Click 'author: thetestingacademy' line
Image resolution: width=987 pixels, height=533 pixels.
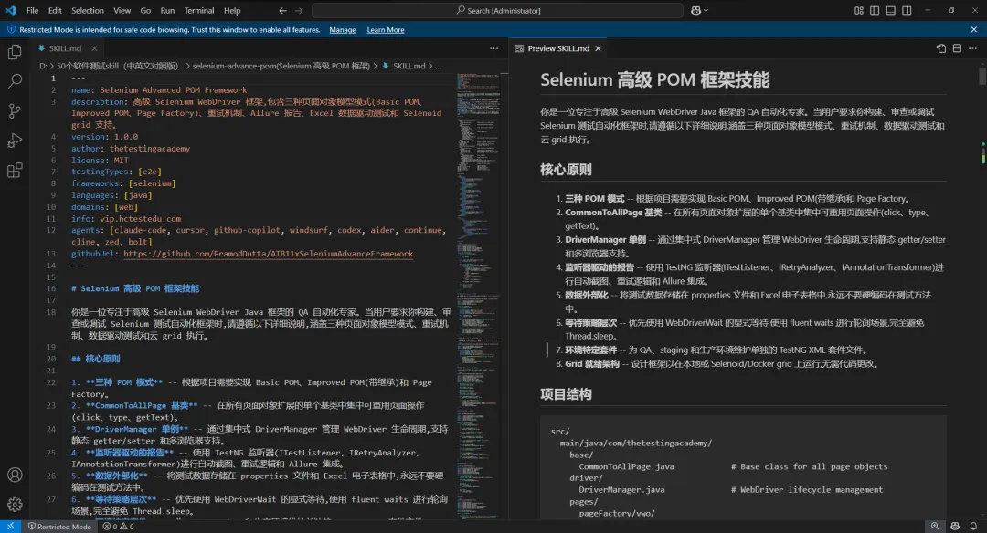coord(131,149)
